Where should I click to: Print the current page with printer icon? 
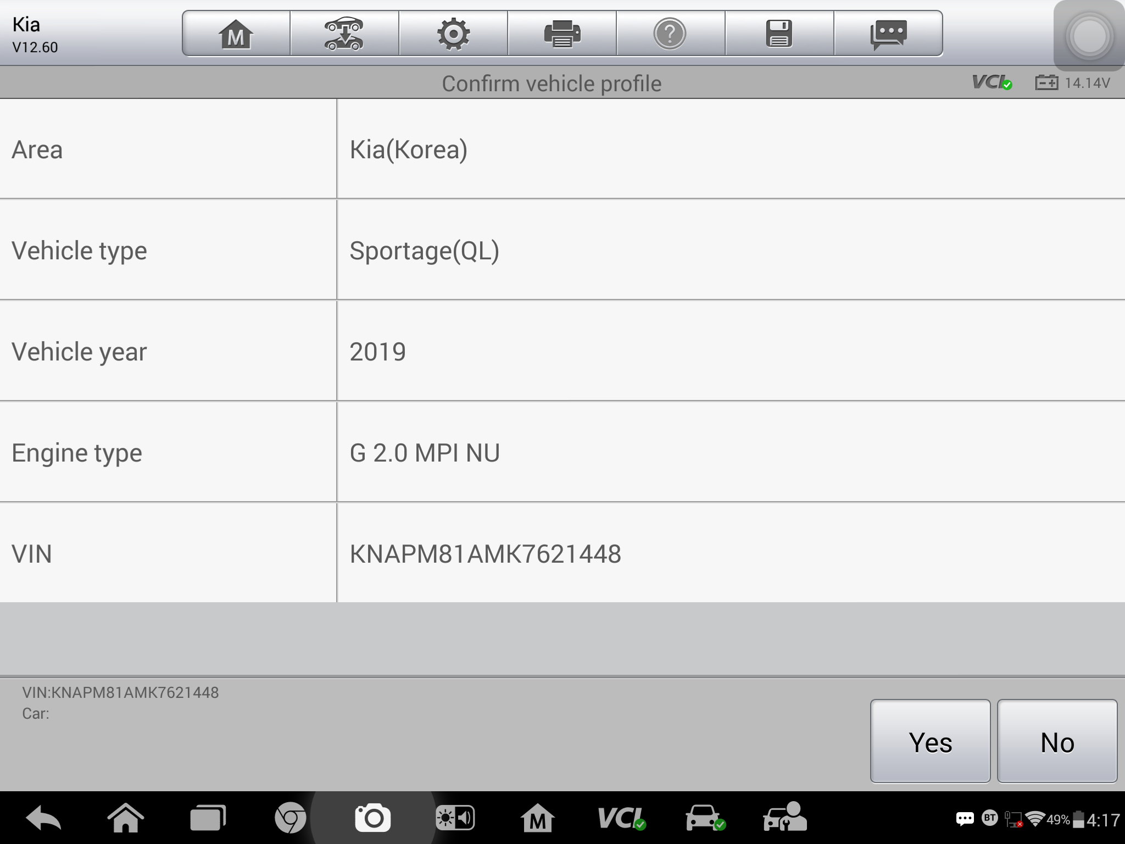pos(562,34)
